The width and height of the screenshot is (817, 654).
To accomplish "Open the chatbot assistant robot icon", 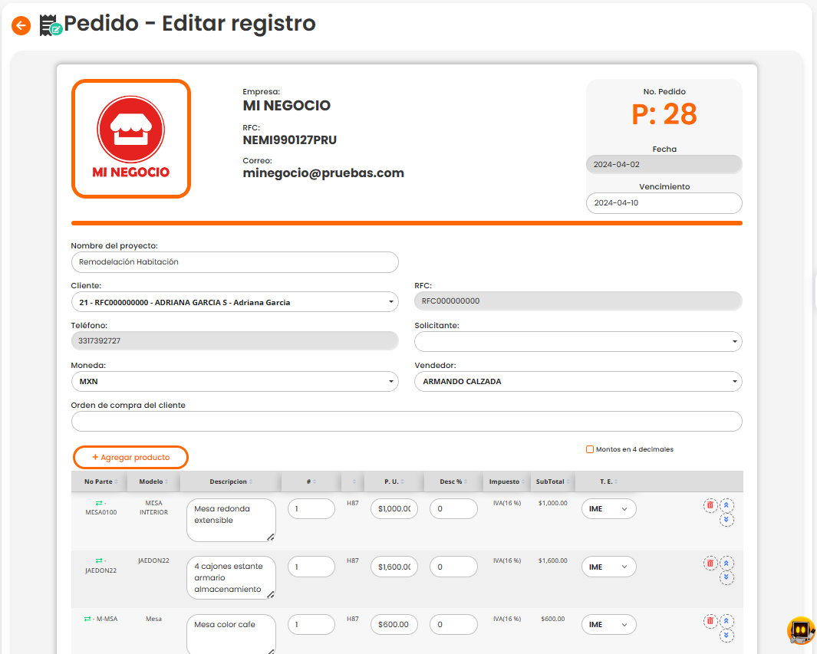I will tap(801, 630).
